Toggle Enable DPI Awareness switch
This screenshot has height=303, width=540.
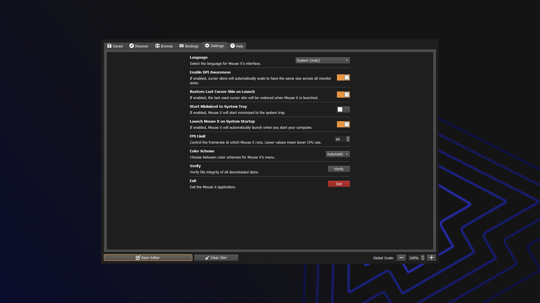click(343, 77)
